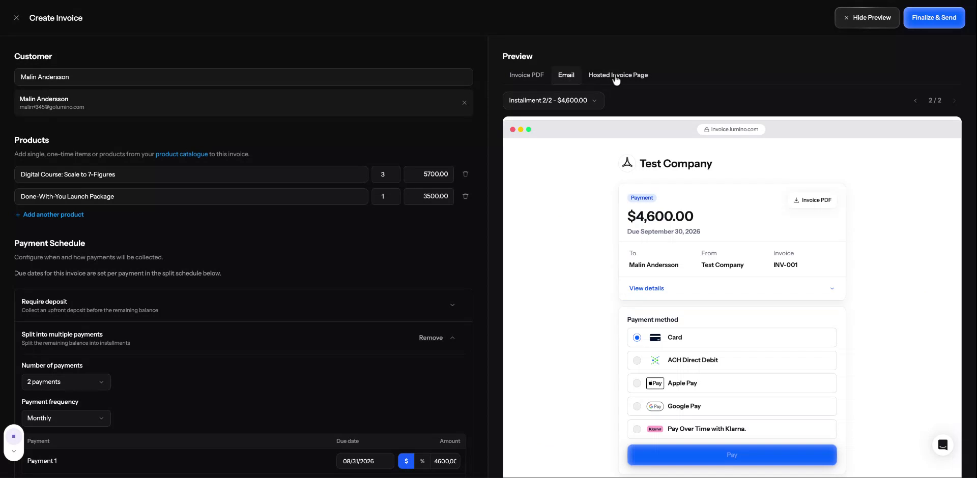This screenshot has width=977, height=478.
Task: Open the Monthly payment frequency dropdown
Action: pos(66,419)
